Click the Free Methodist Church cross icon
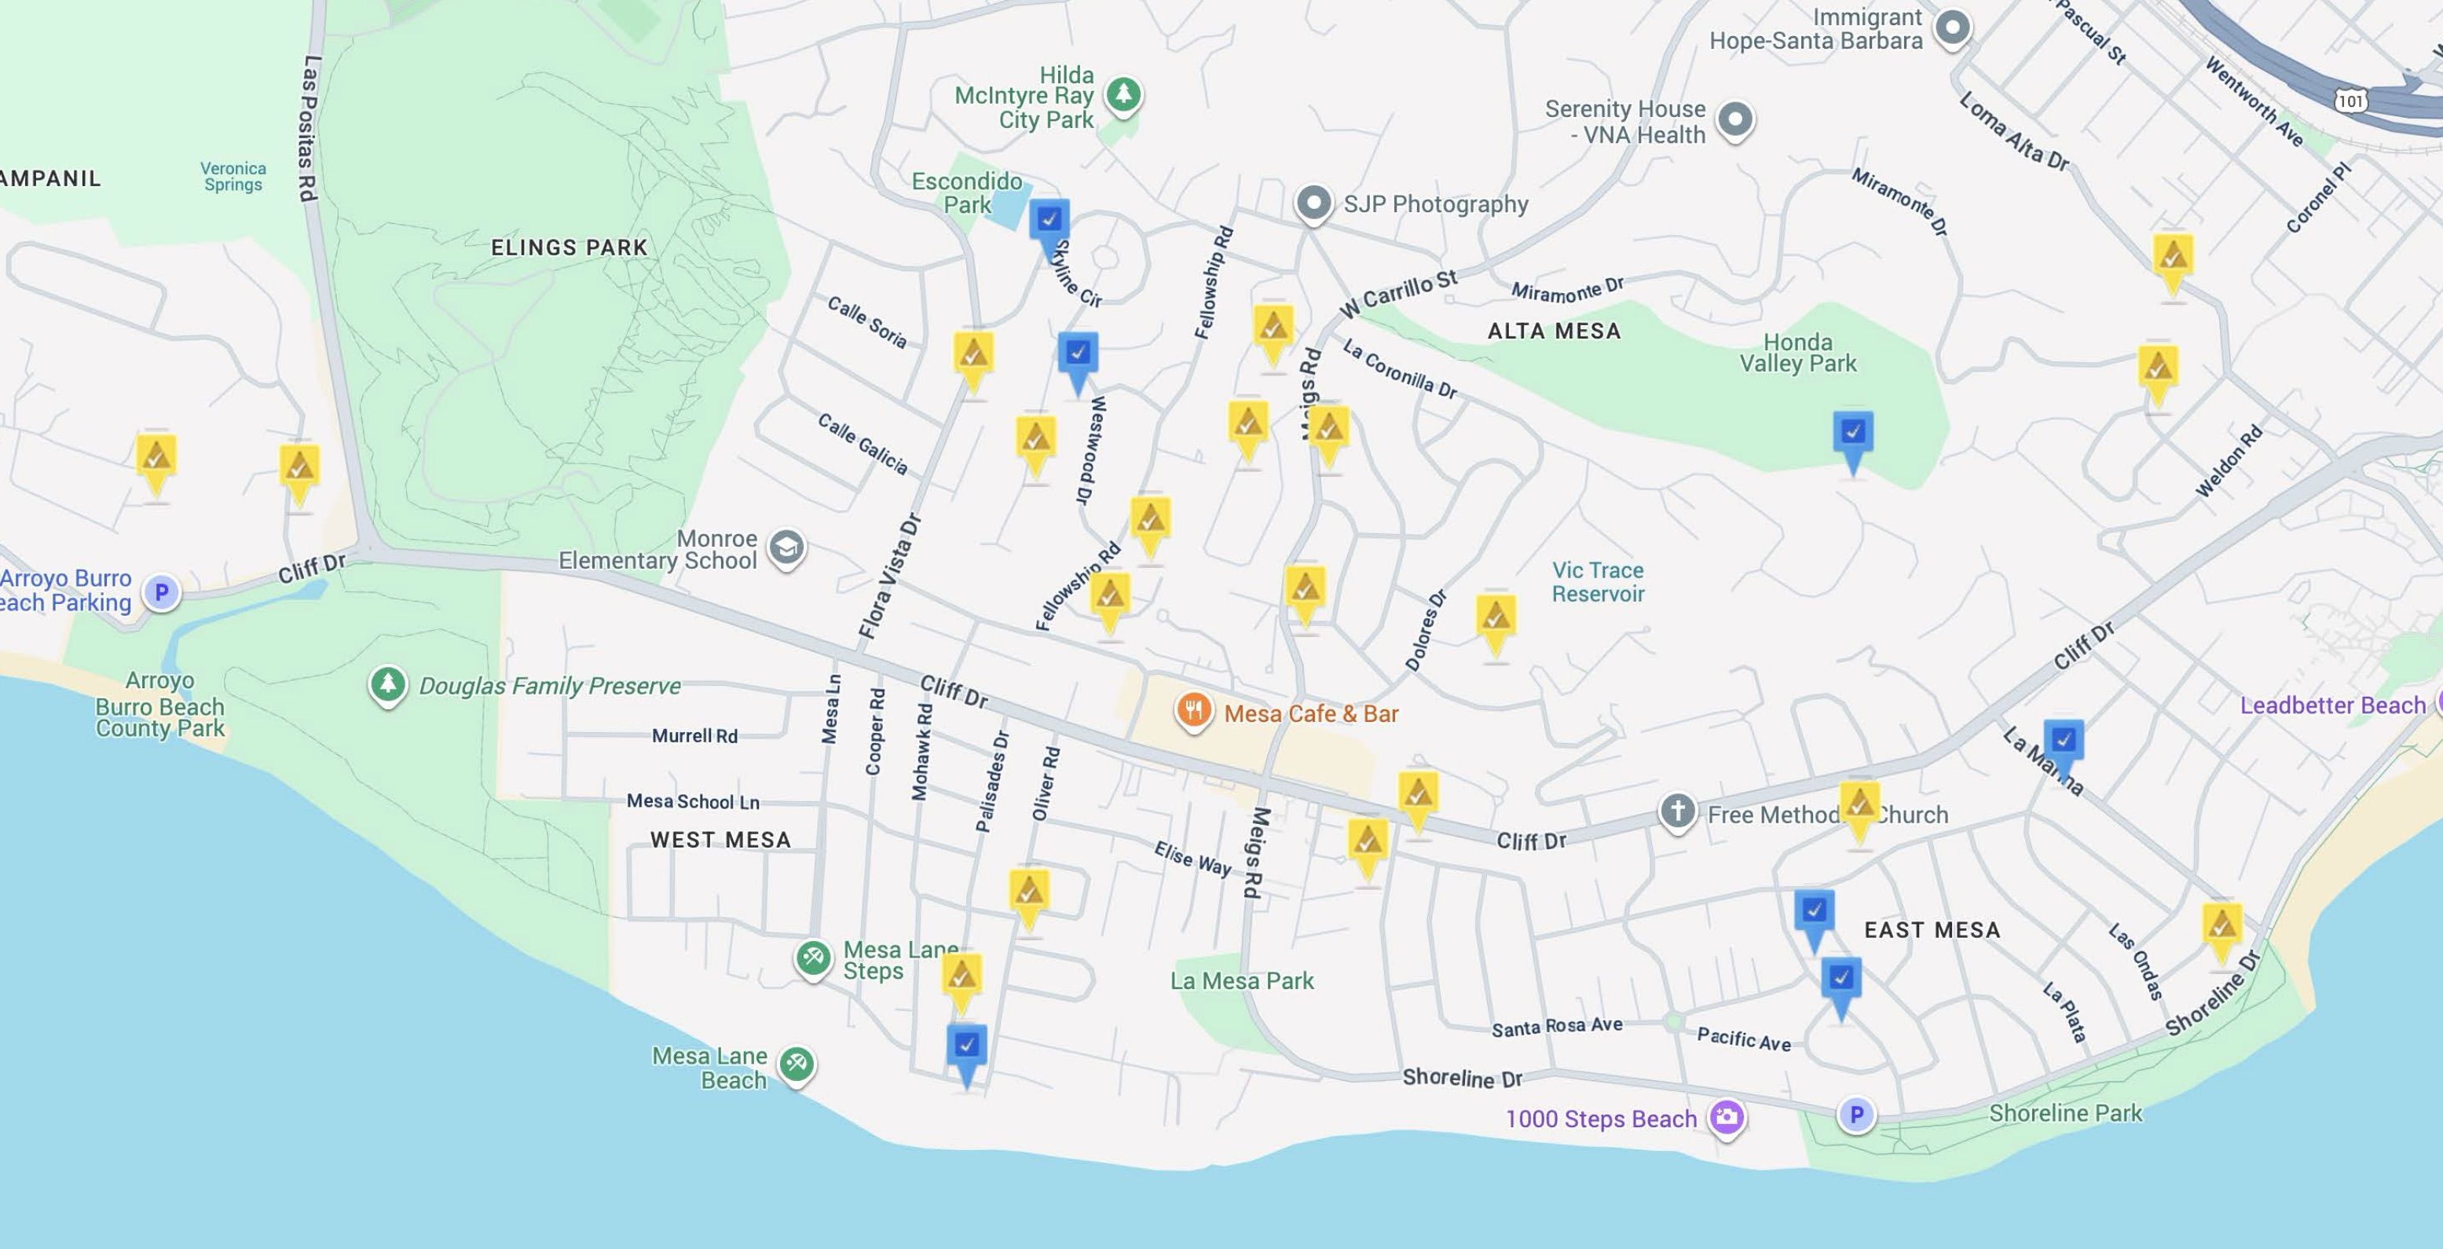The image size is (2443, 1249). pos(1677,811)
